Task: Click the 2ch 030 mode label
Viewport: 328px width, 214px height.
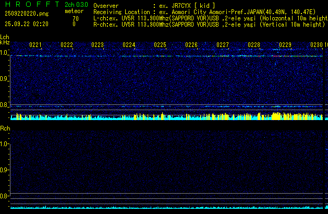Action: (76, 5)
